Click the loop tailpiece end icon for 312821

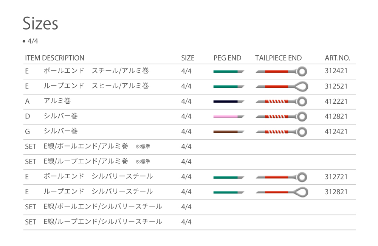[282, 192]
